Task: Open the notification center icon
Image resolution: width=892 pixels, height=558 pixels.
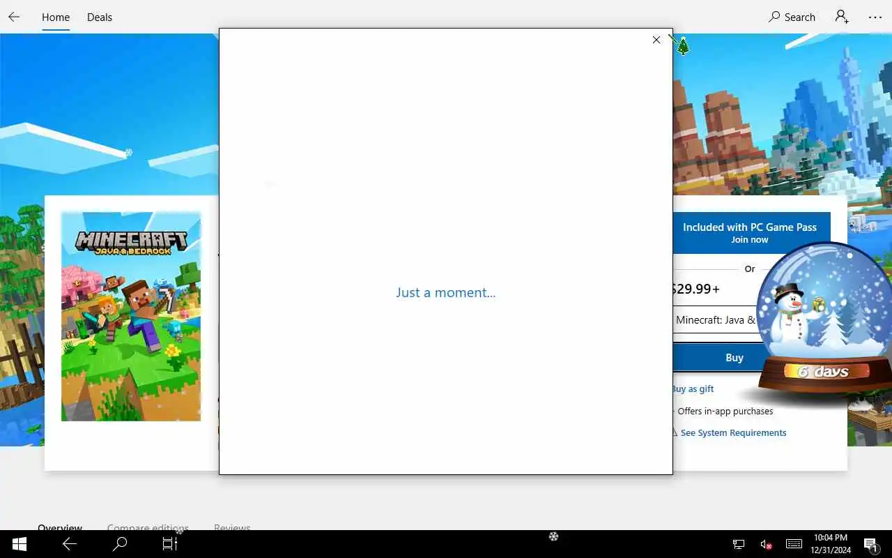Action: pos(870,544)
